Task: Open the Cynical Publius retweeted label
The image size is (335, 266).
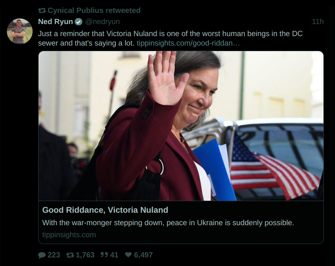Action: point(94,10)
